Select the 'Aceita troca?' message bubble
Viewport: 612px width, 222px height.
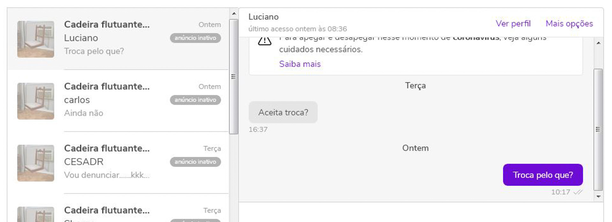283,112
